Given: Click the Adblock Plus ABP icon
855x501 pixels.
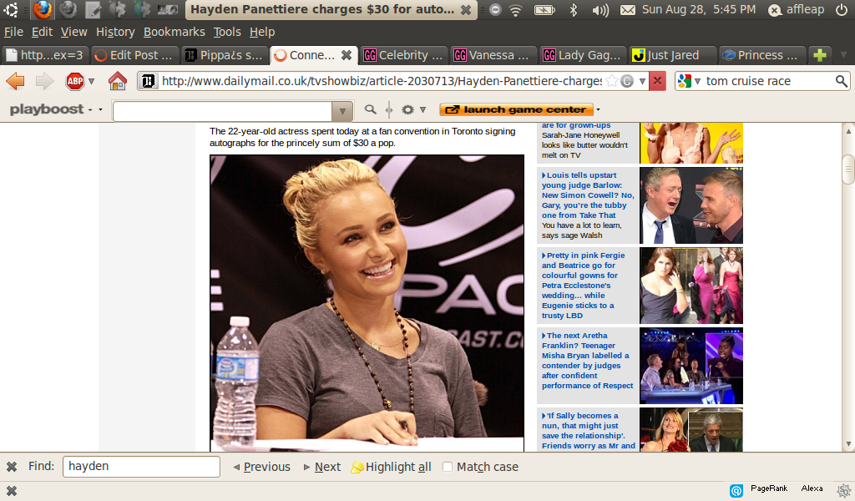Looking at the screenshot, I should point(75,81).
